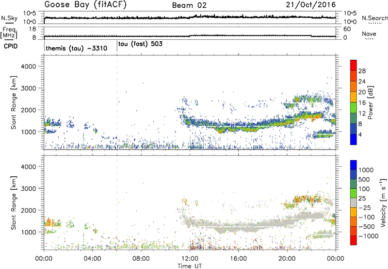Click "4000" on the power panel axis

coord(29,67)
